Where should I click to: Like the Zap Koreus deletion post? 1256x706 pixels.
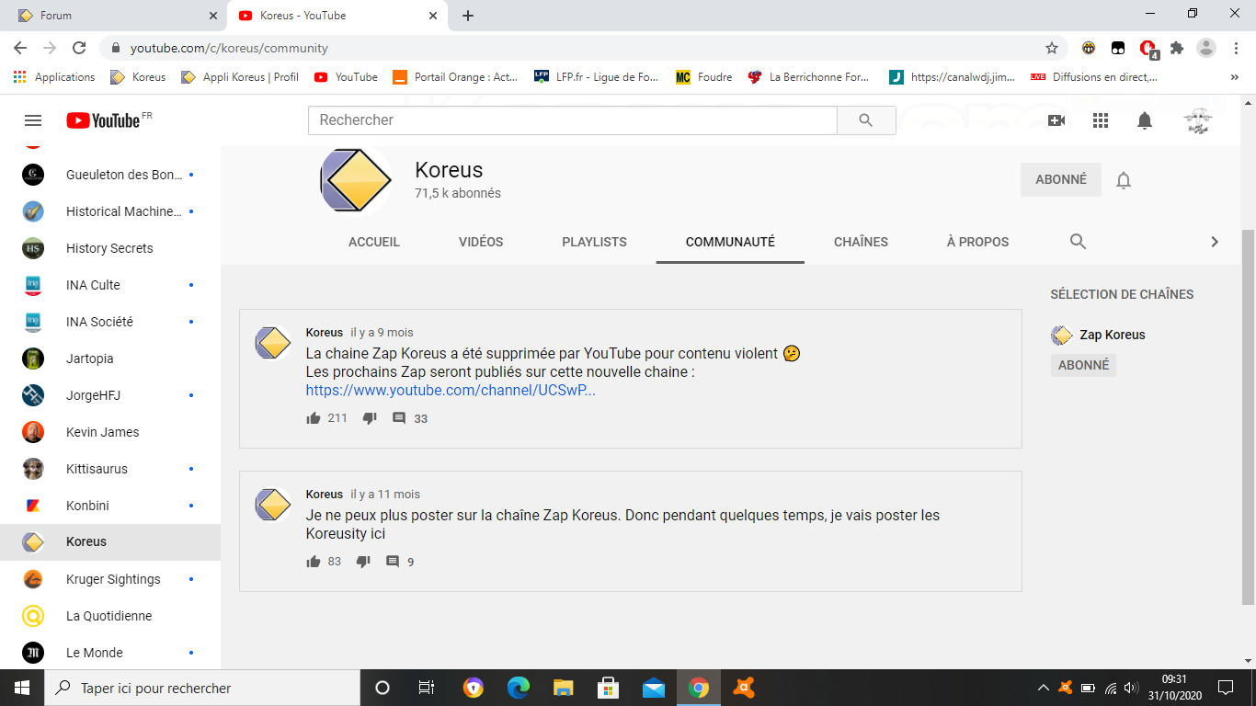(314, 418)
